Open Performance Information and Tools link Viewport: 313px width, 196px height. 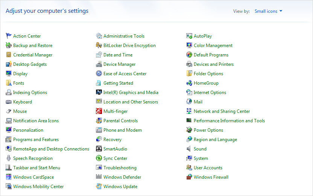(x=229, y=120)
